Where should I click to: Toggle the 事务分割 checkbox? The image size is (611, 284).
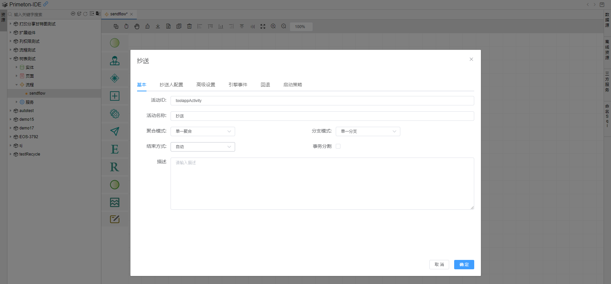click(x=338, y=146)
